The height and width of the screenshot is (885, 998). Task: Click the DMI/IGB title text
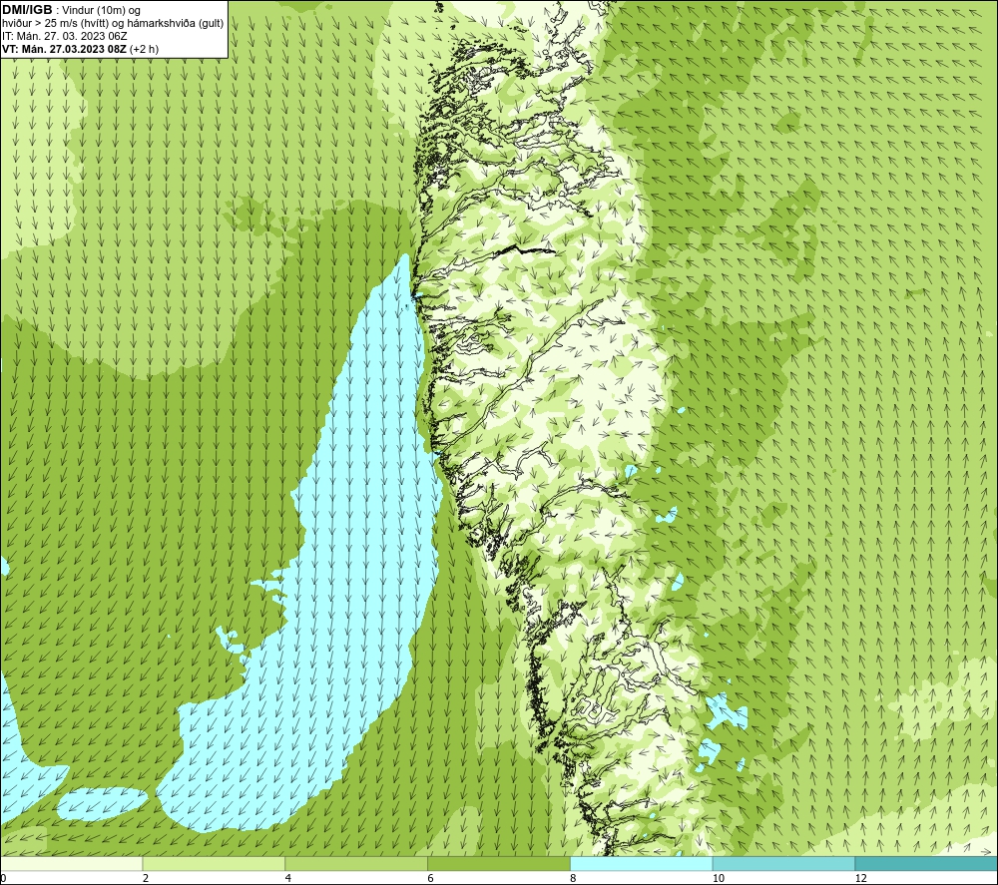click(x=27, y=10)
